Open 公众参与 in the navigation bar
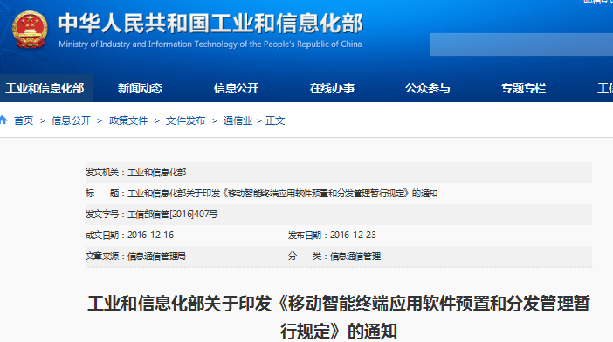The image size is (613, 342). (x=428, y=88)
